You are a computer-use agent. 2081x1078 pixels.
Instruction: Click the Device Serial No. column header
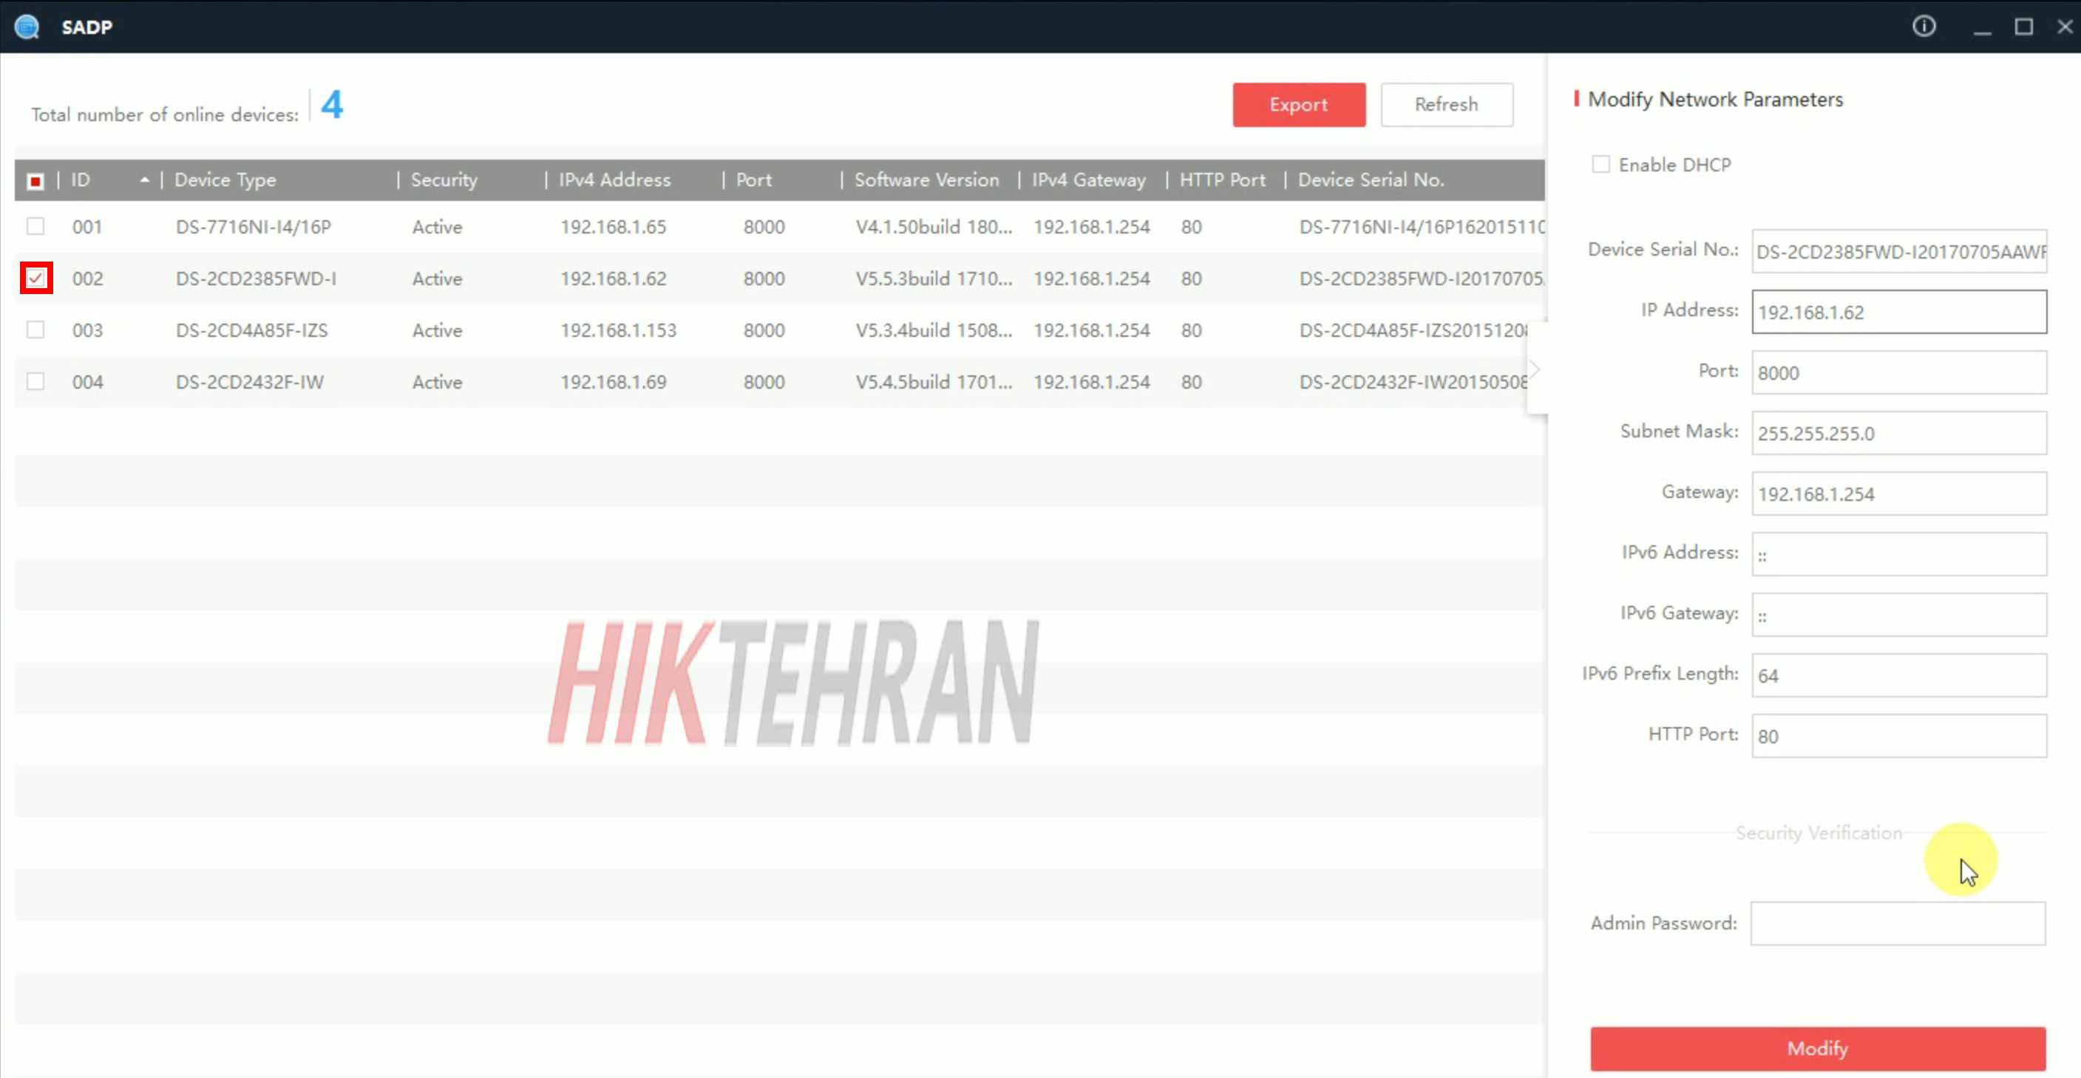click(1371, 180)
